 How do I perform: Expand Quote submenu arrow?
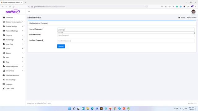pyautogui.click(x=23, y=48)
